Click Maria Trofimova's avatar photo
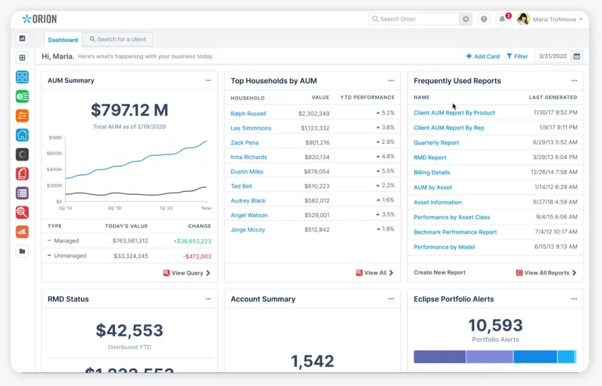Viewport: 602px width, 386px height. (523, 19)
